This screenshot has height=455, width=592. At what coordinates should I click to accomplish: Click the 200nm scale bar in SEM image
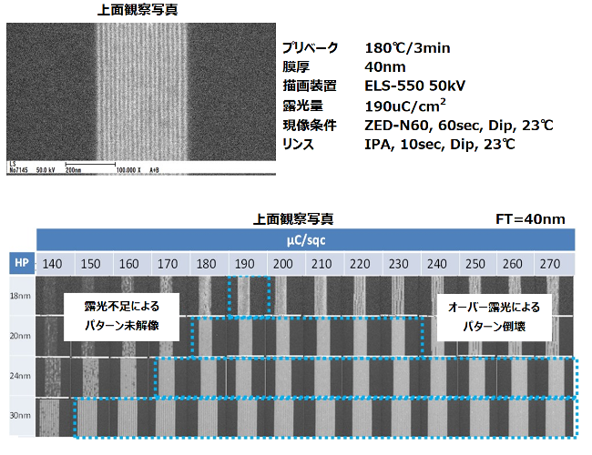[x=88, y=169]
